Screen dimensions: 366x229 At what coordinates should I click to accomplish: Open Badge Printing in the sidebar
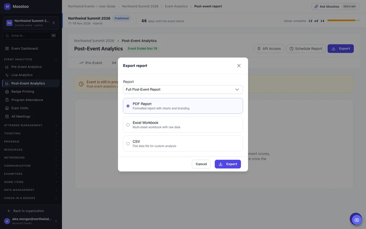pos(31,92)
